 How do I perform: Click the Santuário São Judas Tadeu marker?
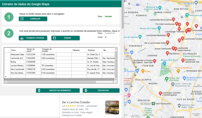coord(179,106)
